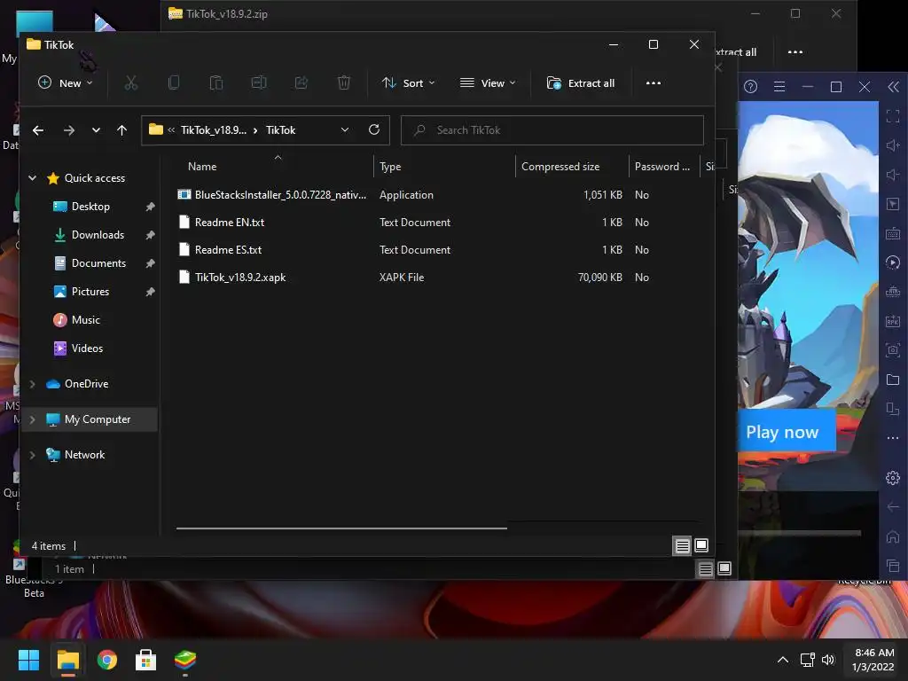Collapse BlueStacks sidebar double chevron
Screen dimensions: 908x681
coord(894,87)
